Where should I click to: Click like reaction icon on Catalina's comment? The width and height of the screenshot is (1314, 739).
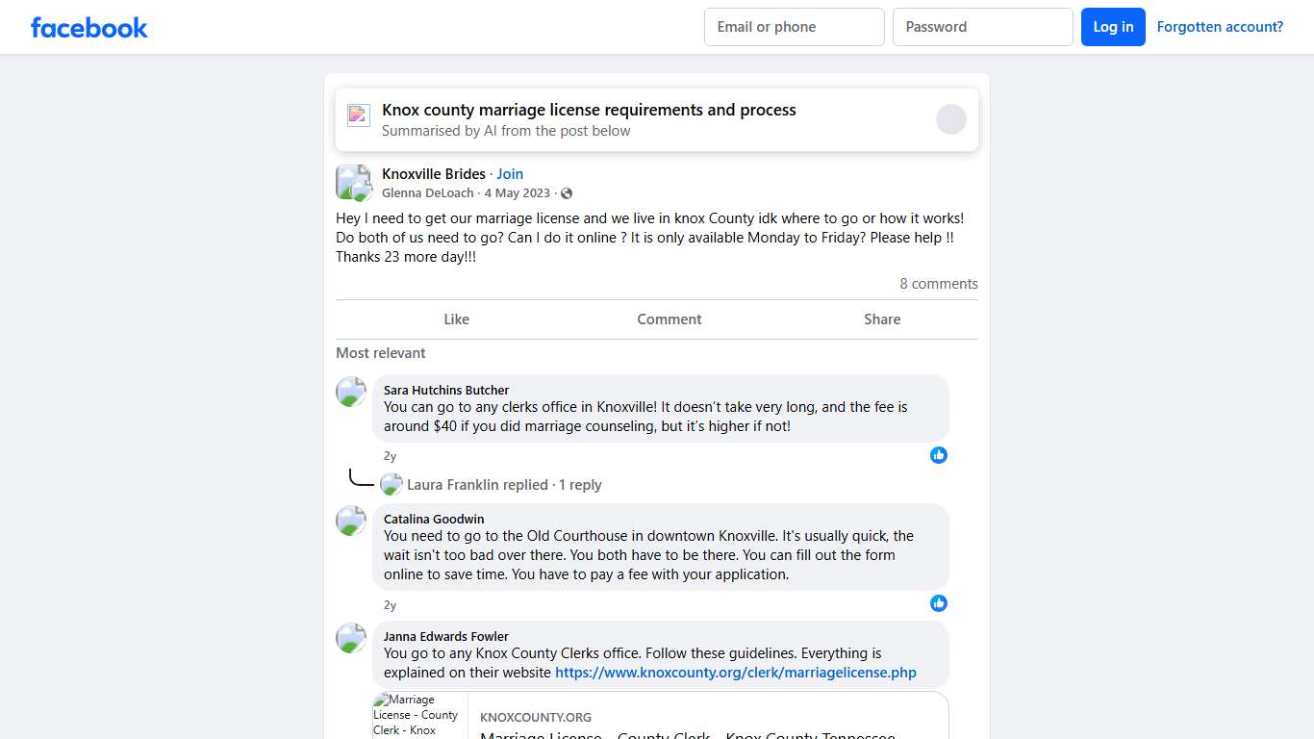[x=939, y=603]
